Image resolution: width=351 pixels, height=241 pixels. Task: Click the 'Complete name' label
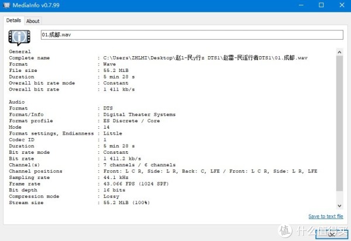tap(29, 58)
